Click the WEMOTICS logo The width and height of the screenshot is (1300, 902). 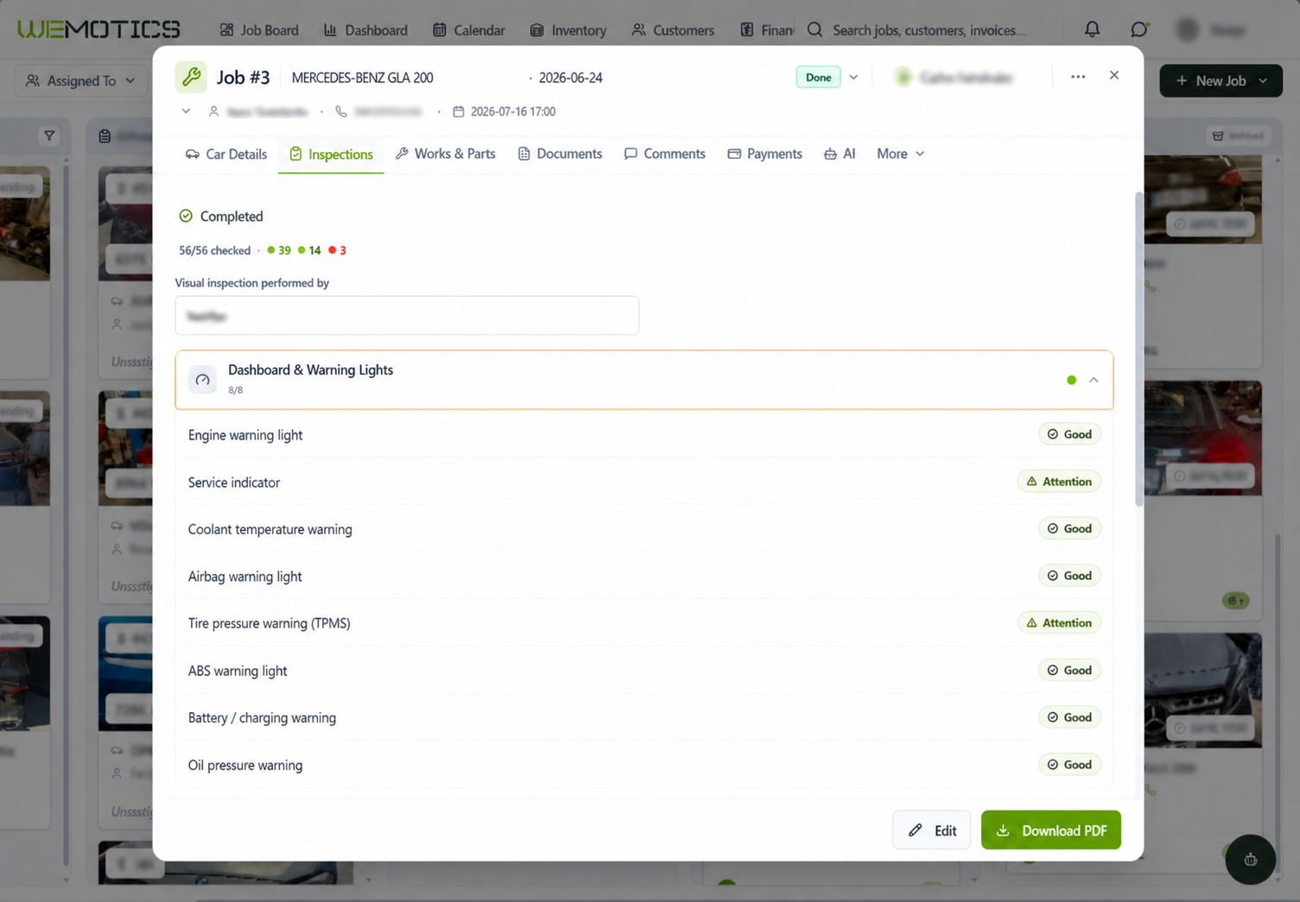click(98, 29)
